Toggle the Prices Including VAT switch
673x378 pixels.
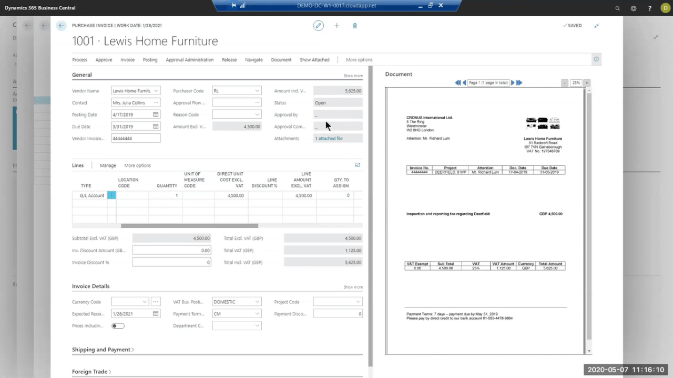[x=118, y=325]
